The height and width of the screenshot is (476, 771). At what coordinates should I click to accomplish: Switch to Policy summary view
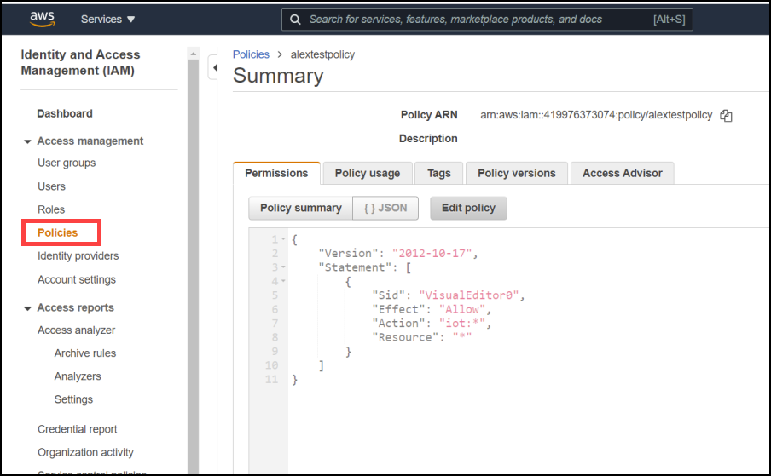click(300, 208)
